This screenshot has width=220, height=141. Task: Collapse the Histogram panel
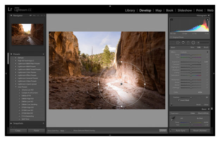209,16
